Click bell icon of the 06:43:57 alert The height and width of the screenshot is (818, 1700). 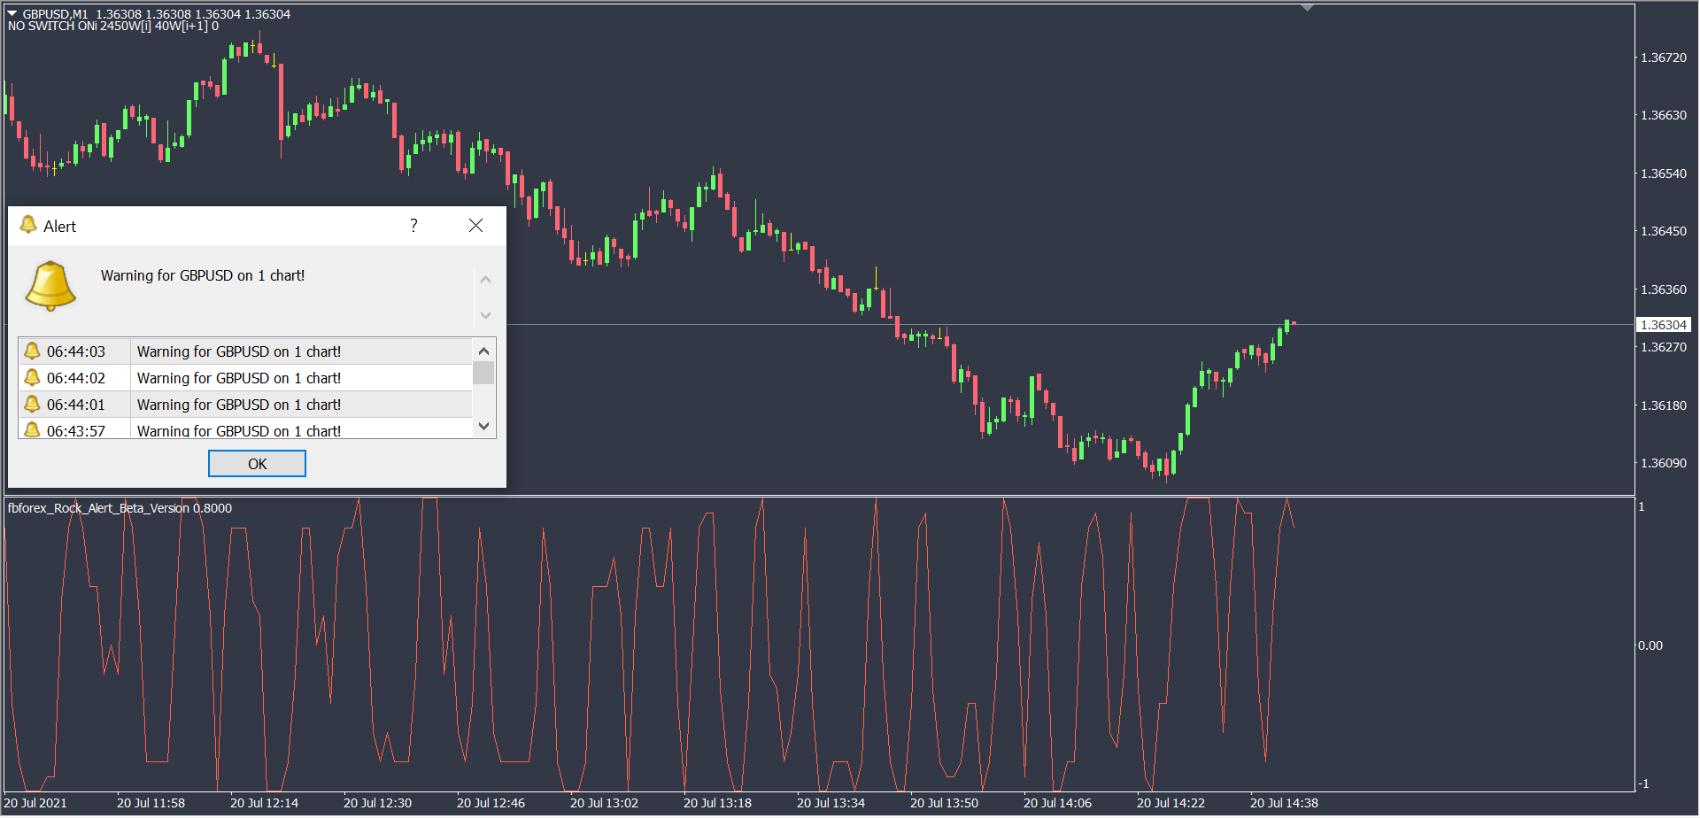(x=32, y=430)
